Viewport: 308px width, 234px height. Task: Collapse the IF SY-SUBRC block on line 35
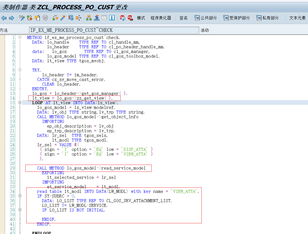20,196
